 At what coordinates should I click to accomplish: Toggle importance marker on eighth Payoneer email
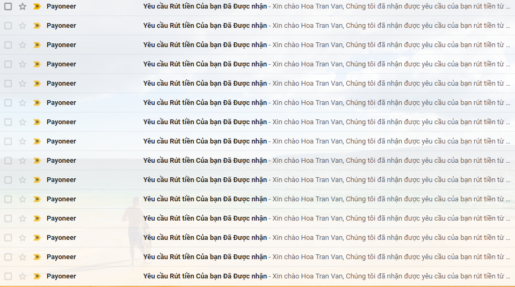coord(37,141)
